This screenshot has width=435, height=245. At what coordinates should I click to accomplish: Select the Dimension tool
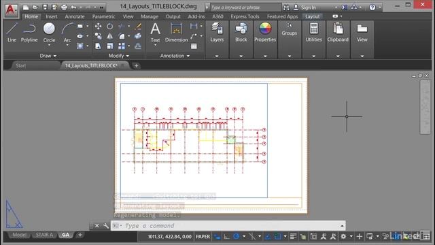[x=177, y=33]
